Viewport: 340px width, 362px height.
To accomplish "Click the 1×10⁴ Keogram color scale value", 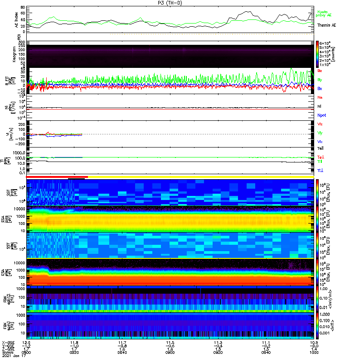I will point(325,65).
